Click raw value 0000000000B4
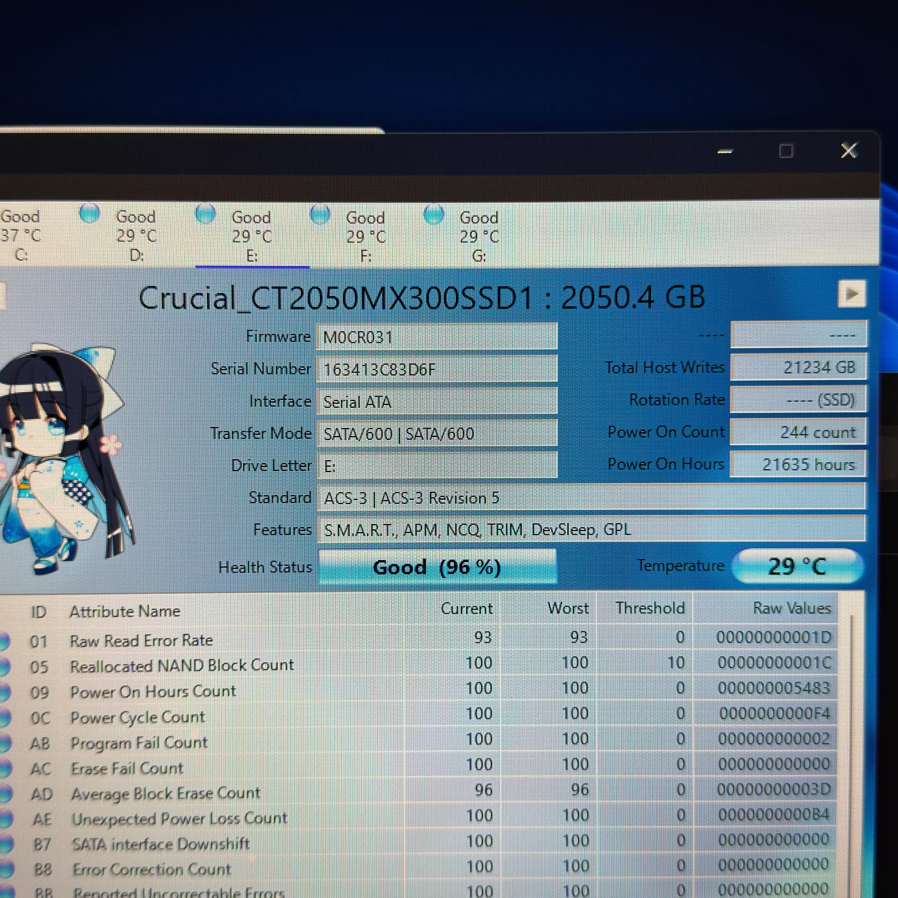The image size is (898, 898). coord(774,814)
